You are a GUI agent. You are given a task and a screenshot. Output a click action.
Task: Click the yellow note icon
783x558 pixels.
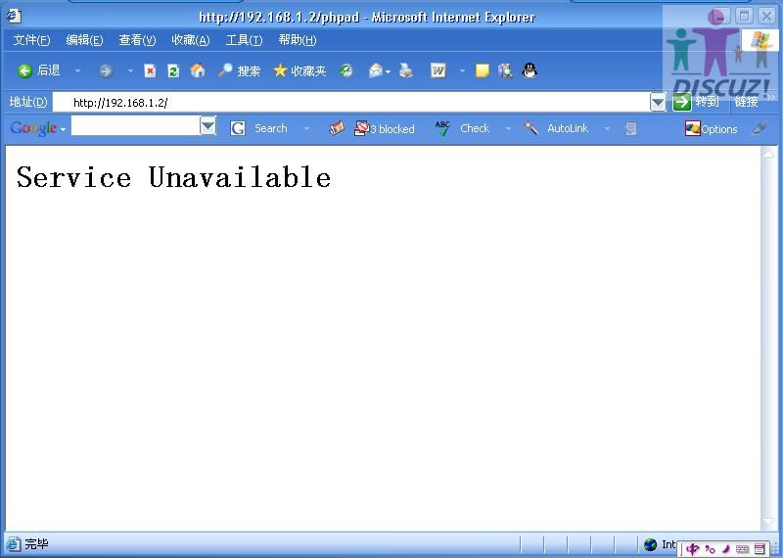pos(482,70)
